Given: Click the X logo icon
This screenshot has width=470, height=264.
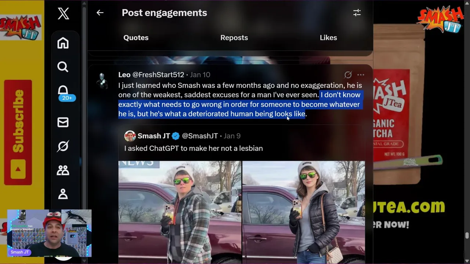Looking at the screenshot, I should (63, 14).
